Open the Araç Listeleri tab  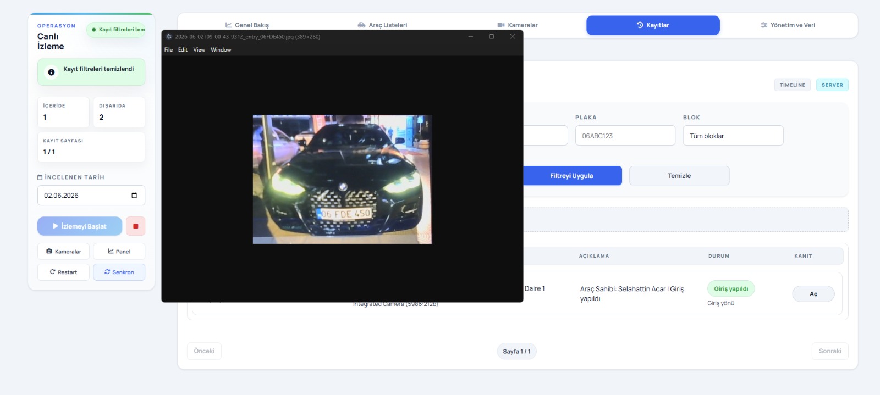pyautogui.click(x=382, y=25)
